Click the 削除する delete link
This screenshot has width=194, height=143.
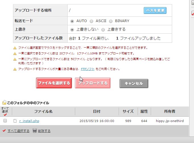point(44,131)
